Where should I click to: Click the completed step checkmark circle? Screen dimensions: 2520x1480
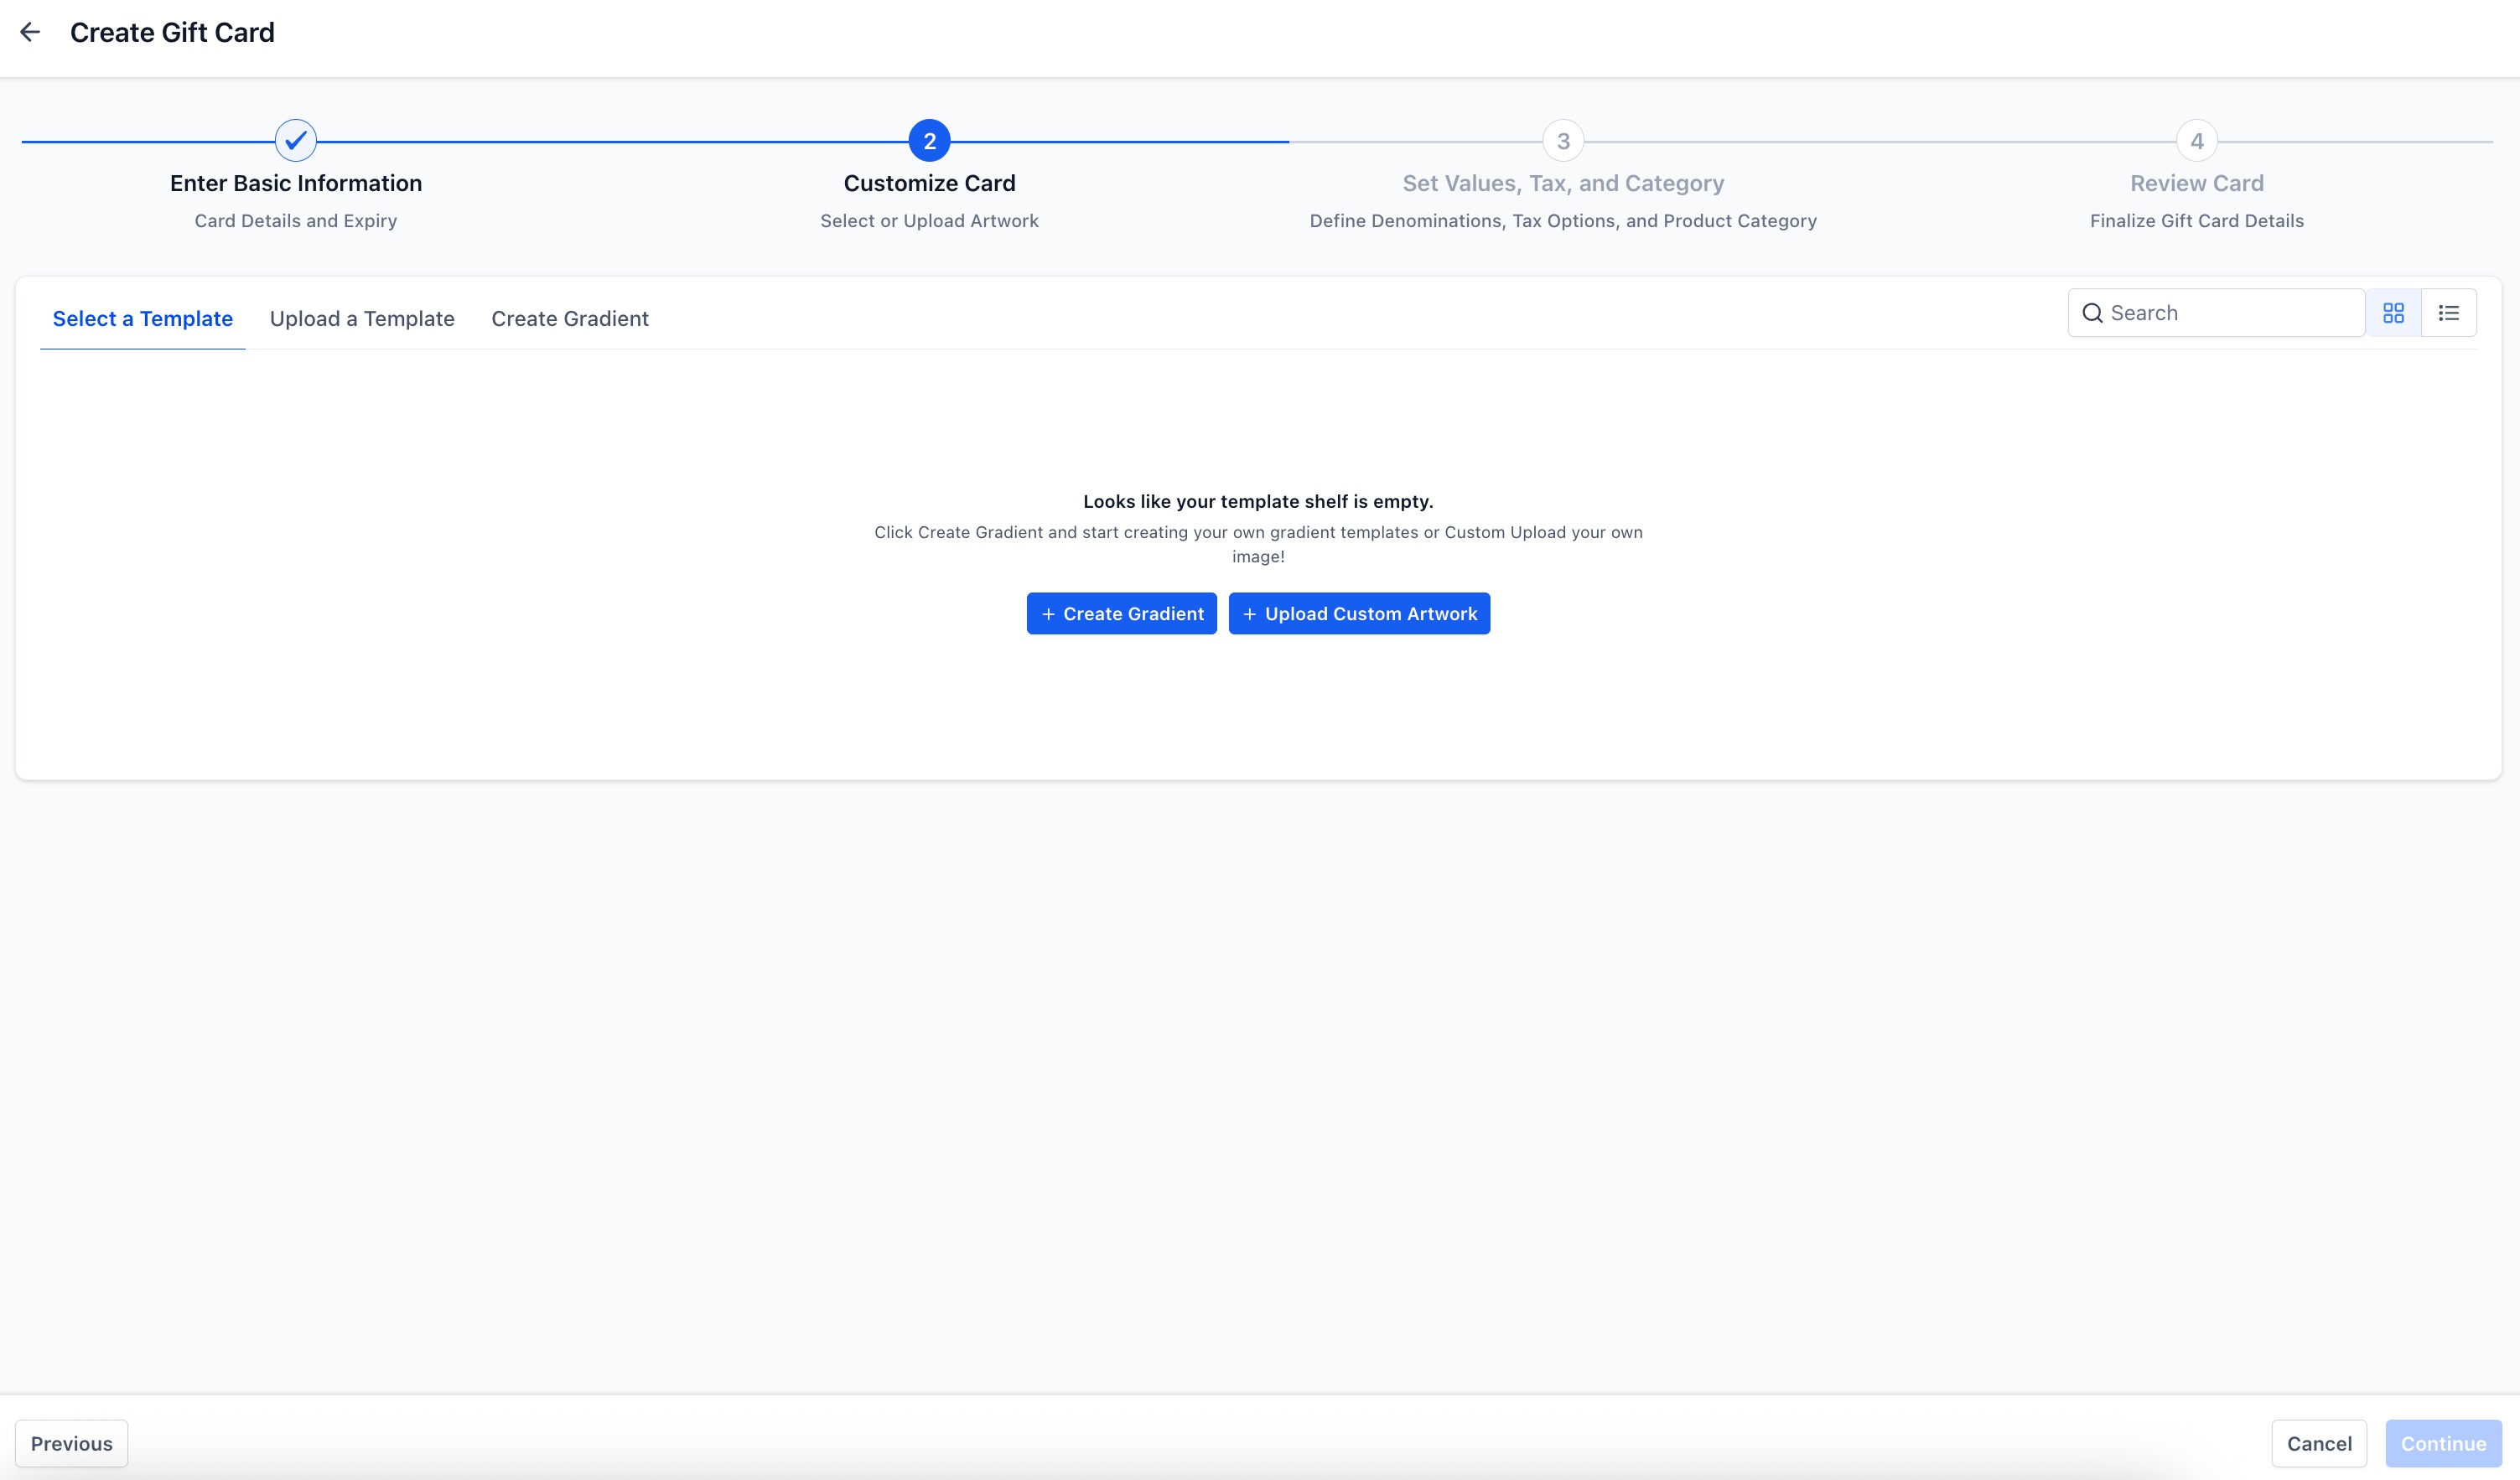[x=296, y=141]
